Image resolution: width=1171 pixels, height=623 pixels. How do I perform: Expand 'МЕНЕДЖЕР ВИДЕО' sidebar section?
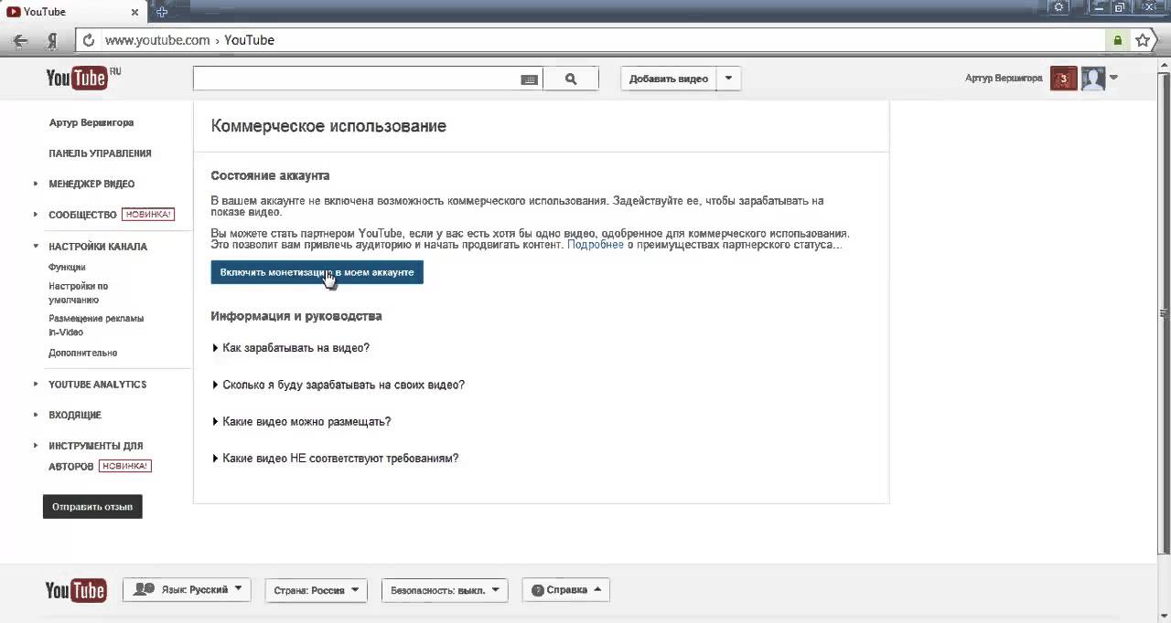91,184
